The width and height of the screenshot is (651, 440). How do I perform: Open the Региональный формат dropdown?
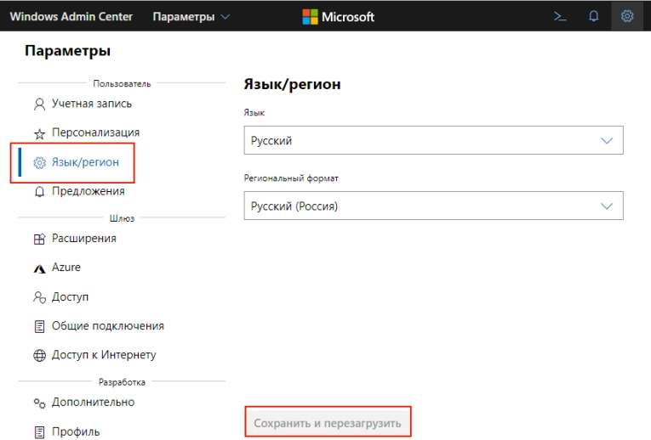[433, 206]
